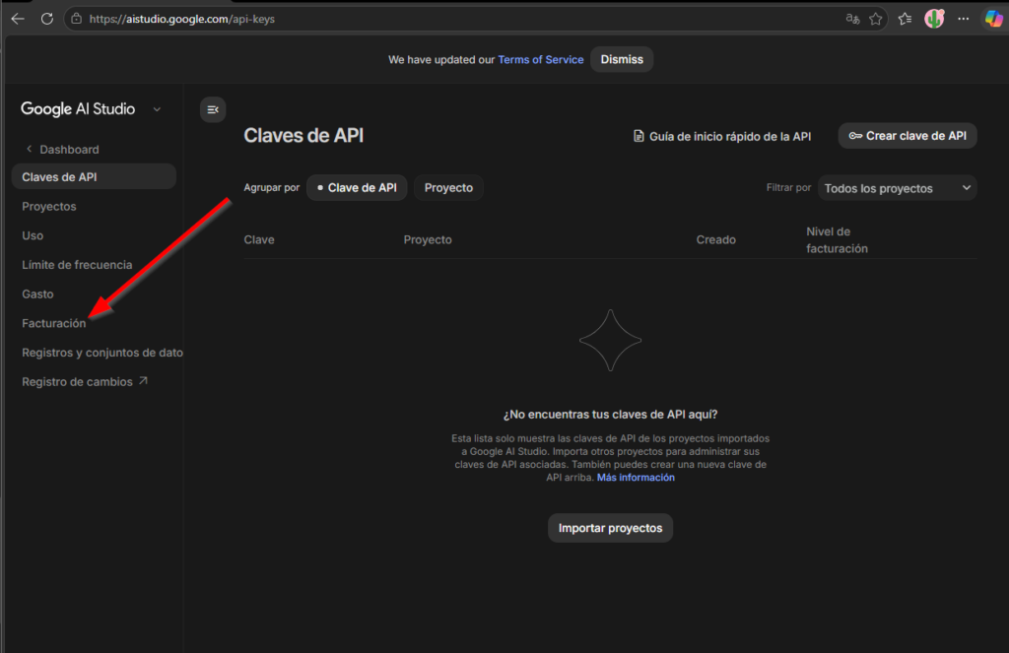This screenshot has width=1009, height=653.
Task: Click the Crear clave de API button
Action: (x=907, y=136)
